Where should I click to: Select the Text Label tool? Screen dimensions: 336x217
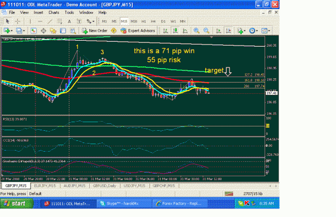pyautogui.click(x=79, y=21)
